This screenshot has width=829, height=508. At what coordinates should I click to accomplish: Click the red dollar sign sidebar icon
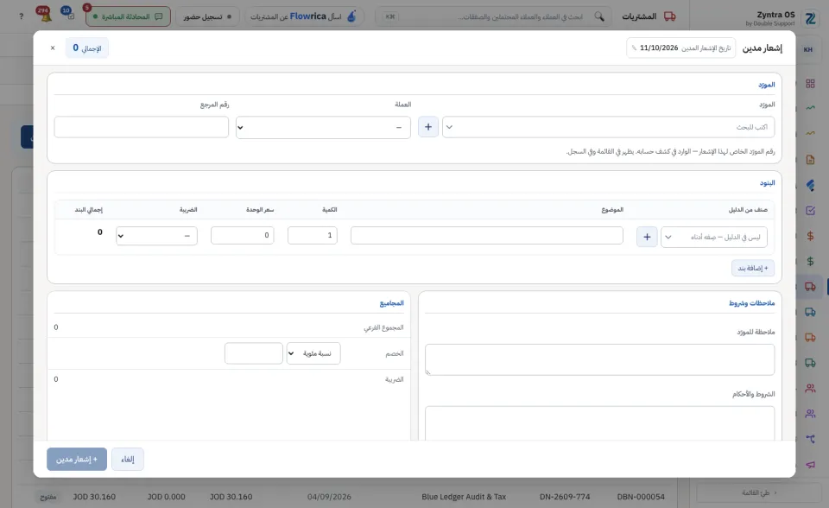(x=810, y=236)
